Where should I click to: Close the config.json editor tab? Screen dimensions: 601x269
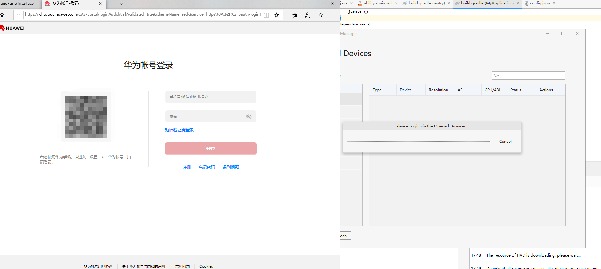coord(554,3)
